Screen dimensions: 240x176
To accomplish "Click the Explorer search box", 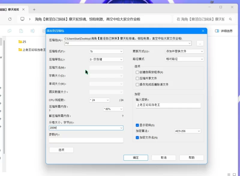I will pos(204,19).
